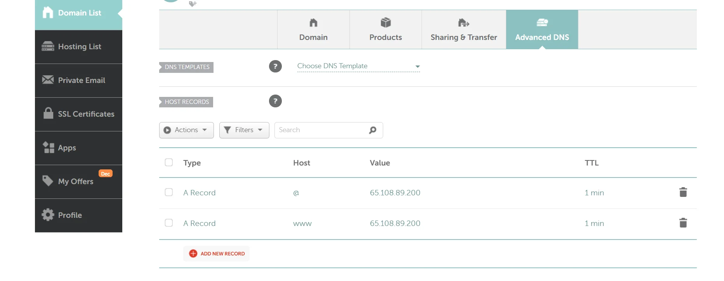Click A Record type in @ row
Image resolution: width=724 pixels, height=281 pixels.
click(x=200, y=193)
